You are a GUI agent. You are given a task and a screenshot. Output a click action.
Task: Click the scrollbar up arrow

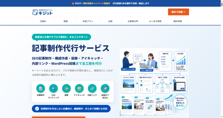point(222,1)
